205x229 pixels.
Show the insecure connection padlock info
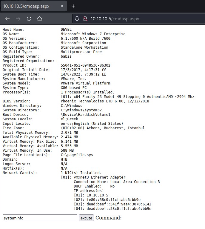(x=85, y=19)
